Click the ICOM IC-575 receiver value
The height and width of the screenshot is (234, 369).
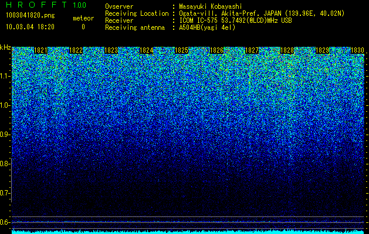point(235,20)
